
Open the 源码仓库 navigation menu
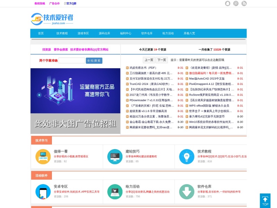click(105, 33)
